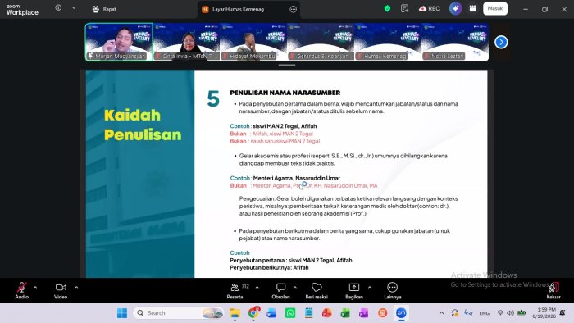Unmute microphone via Audio button
Screen dimensions: 574x323
[x=21, y=290]
